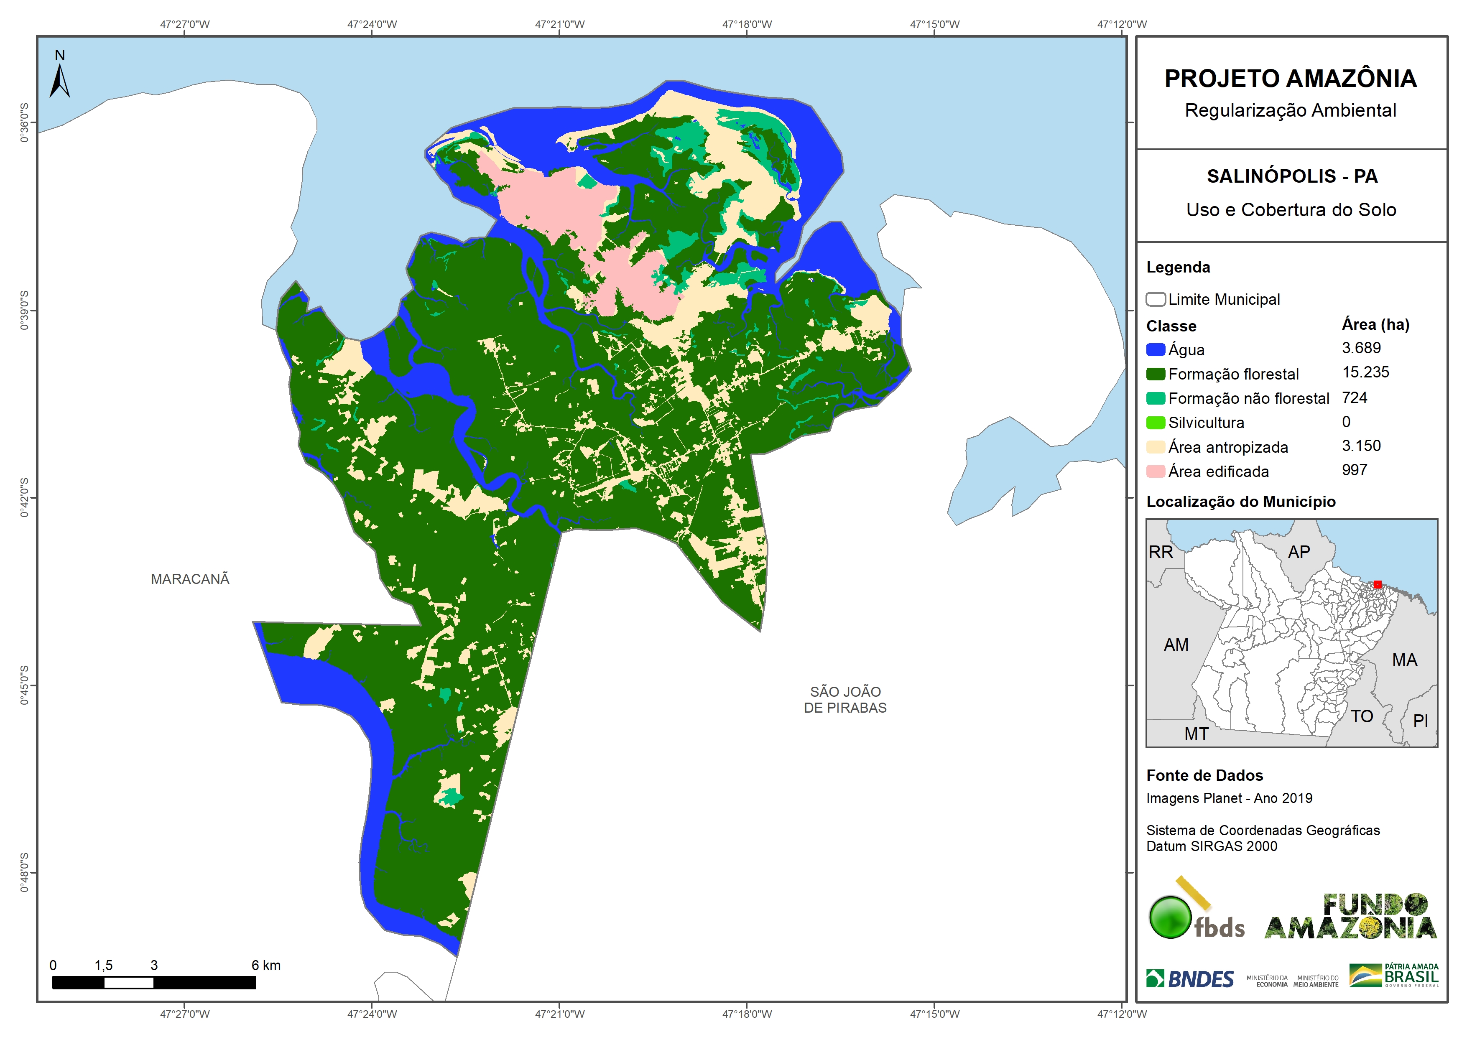The image size is (1467, 1037).
Task: Click the scale bar at bottom left
Action: [x=154, y=983]
